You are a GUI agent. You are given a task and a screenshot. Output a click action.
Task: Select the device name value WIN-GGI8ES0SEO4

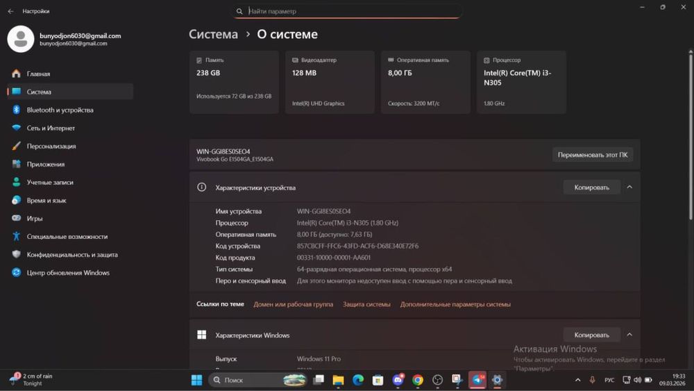pos(323,211)
